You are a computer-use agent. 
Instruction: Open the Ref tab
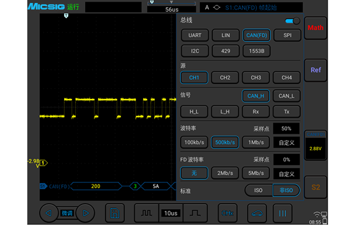click(316, 70)
